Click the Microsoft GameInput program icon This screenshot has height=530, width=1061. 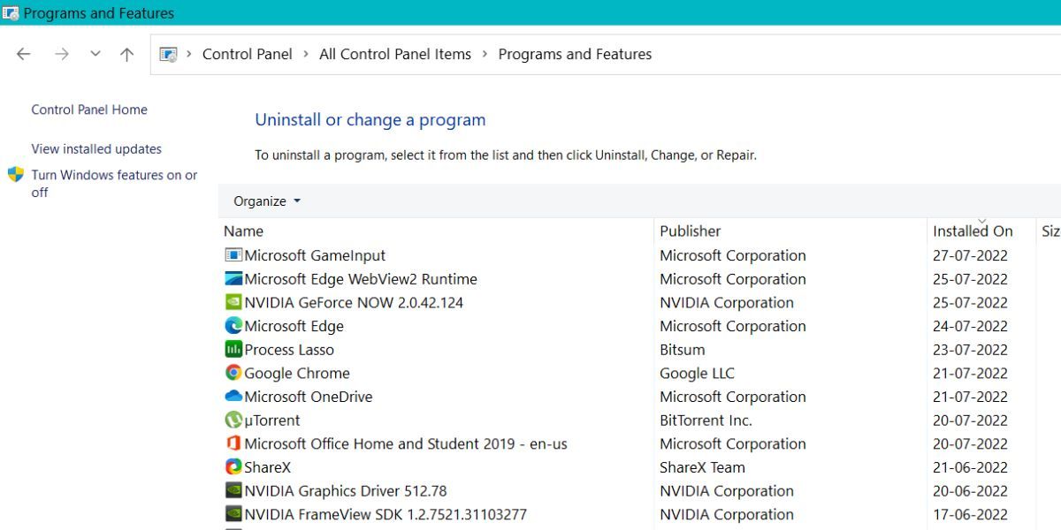[233, 255]
